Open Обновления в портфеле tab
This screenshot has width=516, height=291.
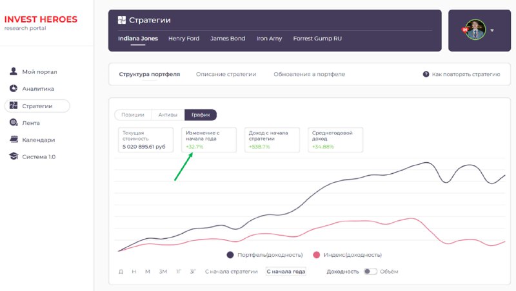coord(310,74)
